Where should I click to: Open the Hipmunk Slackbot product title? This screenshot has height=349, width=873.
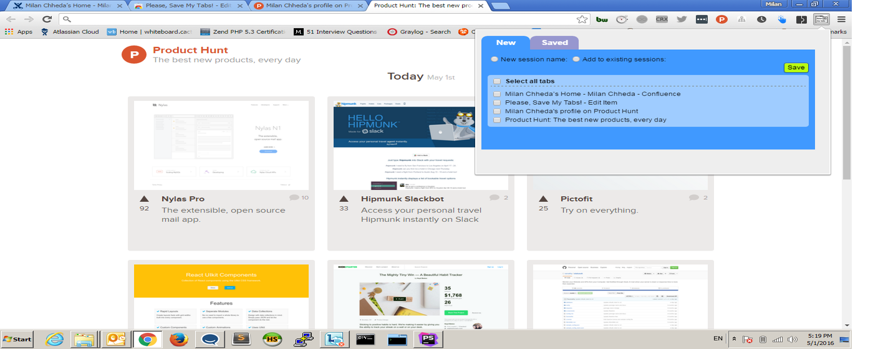402,199
